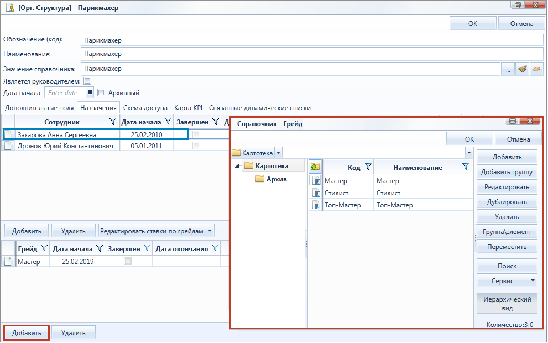Viewport: 548px width, 343px height.
Task: Click Удалить below the assignments table
Action: click(74, 231)
